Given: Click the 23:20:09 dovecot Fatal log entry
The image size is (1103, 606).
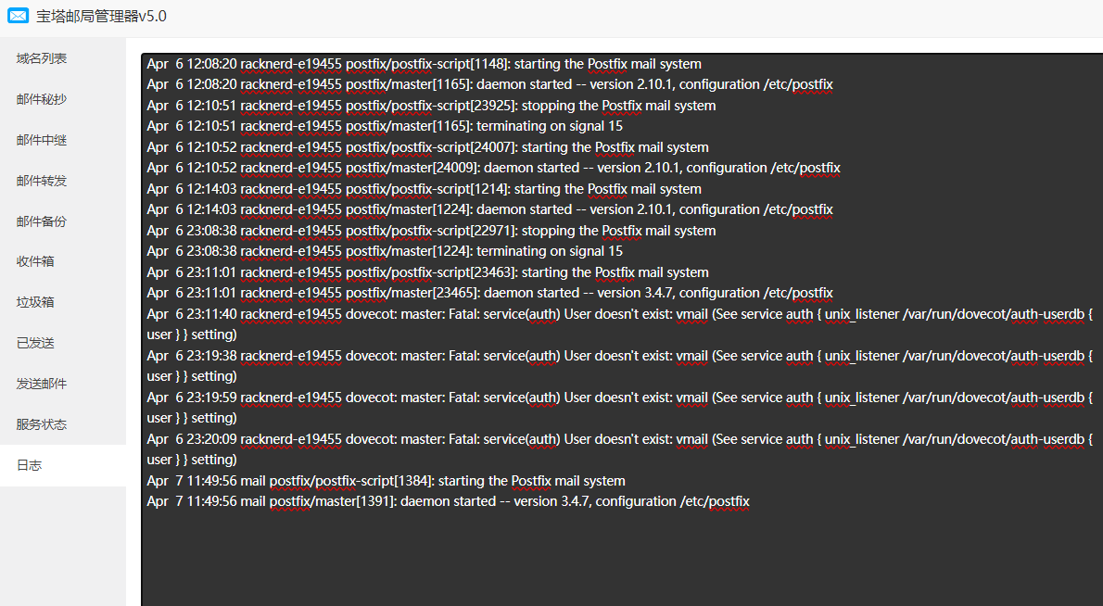Looking at the screenshot, I should pos(620,449).
